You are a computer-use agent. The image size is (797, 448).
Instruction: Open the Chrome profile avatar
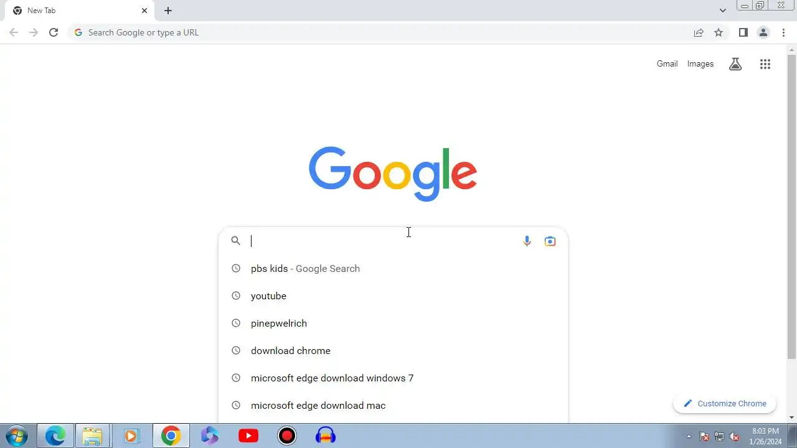point(763,32)
